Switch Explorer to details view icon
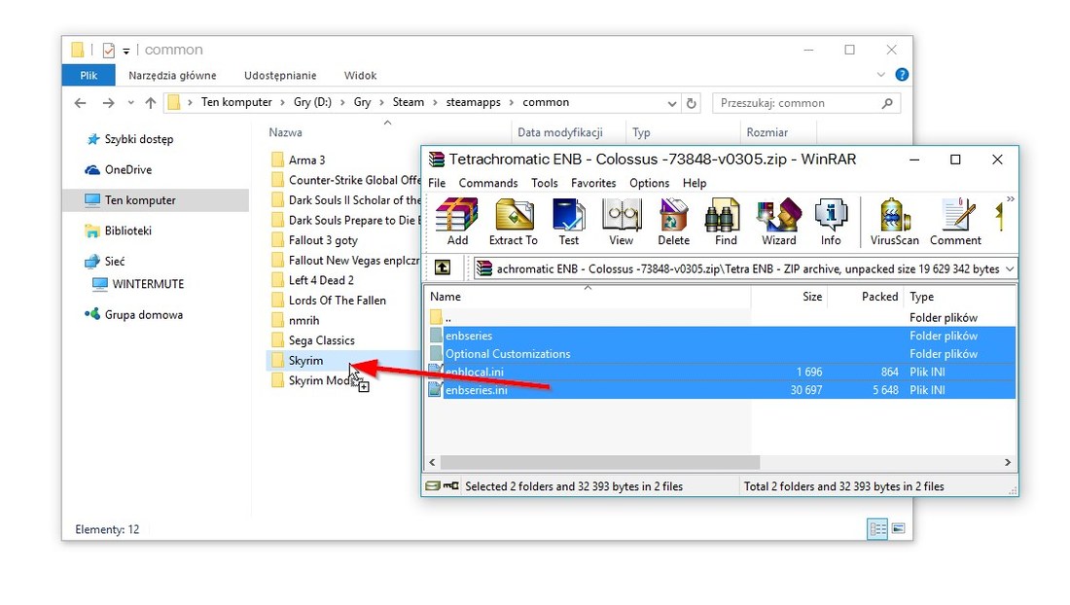1070x605 pixels. click(x=877, y=528)
